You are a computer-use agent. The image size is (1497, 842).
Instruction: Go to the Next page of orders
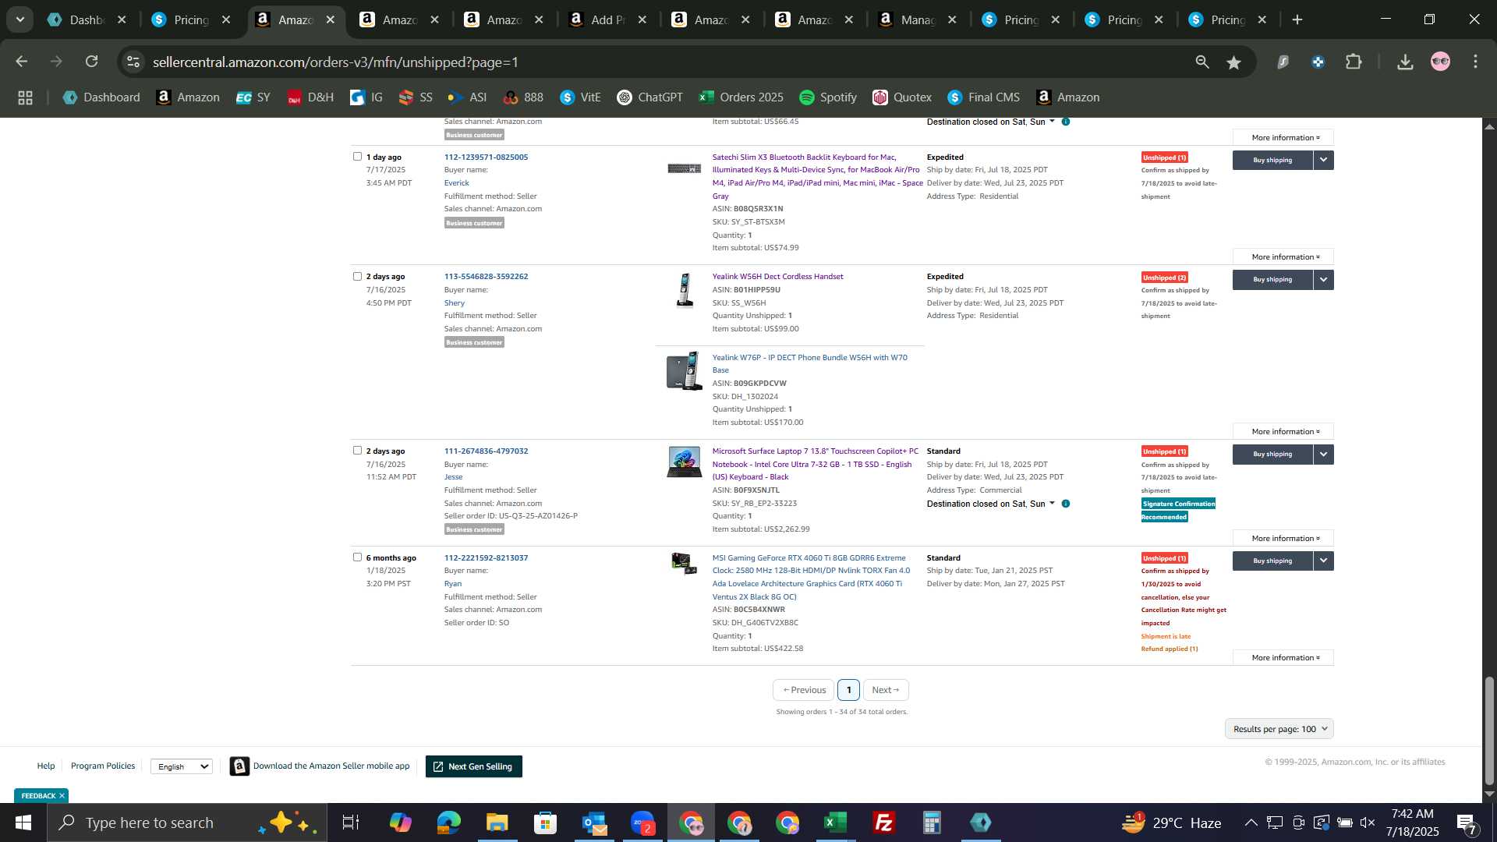click(x=886, y=690)
